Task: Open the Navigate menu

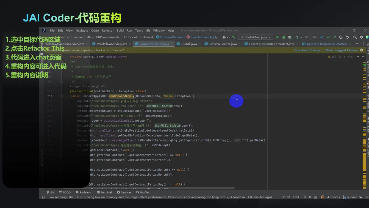Action: pyautogui.click(x=82, y=30)
